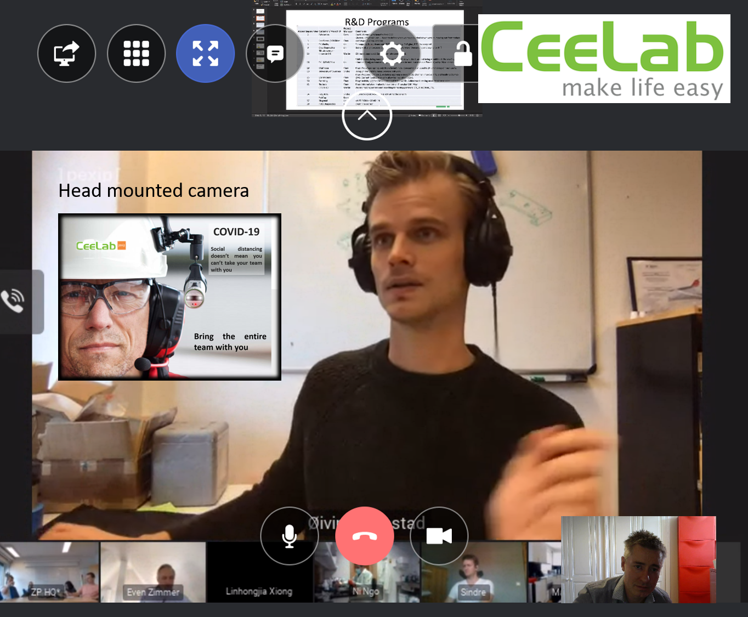Open the grid layout view button
The width and height of the screenshot is (748, 617).
(136, 54)
